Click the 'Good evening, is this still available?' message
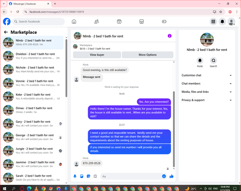The width and height of the screenshot is (241, 191). (x=105, y=70)
